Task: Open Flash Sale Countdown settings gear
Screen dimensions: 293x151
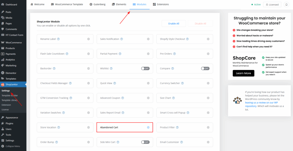Action: 88,54
